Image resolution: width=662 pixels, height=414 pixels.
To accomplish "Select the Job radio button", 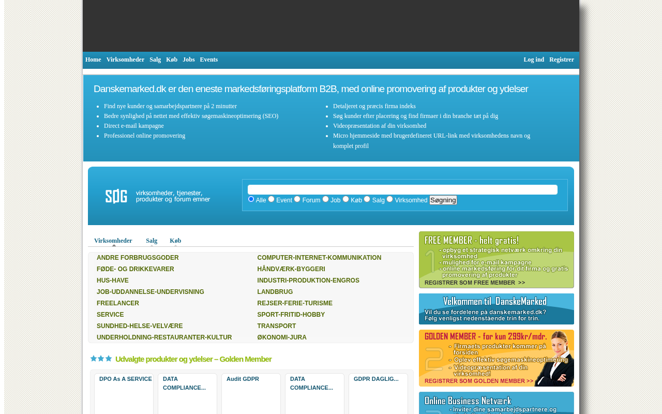I will (326, 199).
